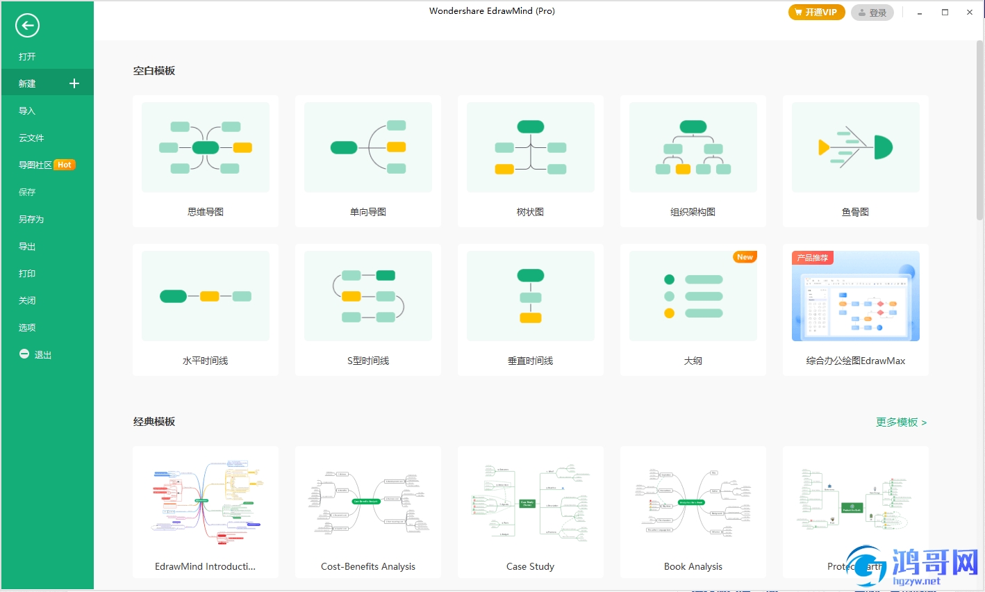The height and width of the screenshot is (592, 985).
Task: Open the 更多模板 link
Action: click(x=901, y=422)
